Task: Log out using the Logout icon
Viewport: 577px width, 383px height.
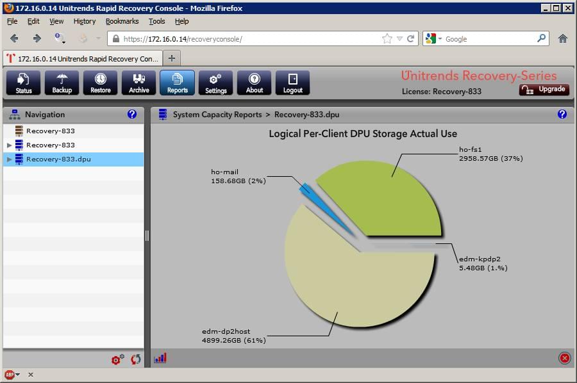Action: pos(292,83)
